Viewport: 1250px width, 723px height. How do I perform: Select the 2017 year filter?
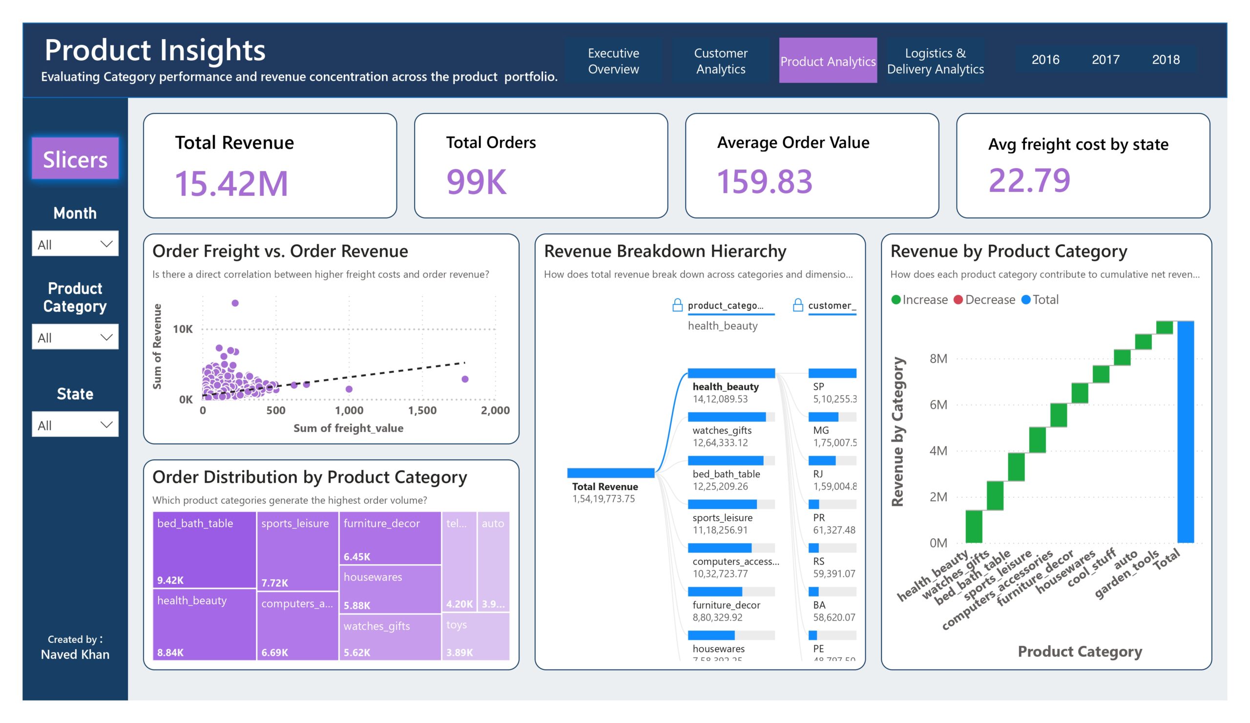tap(1105, 60)
